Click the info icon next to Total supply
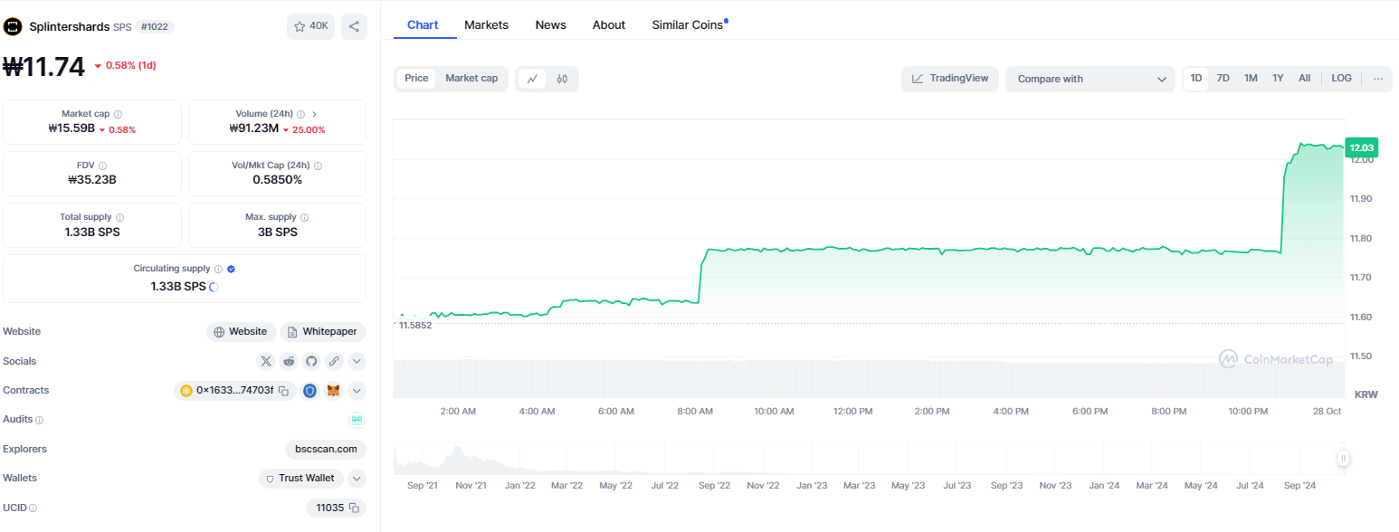 (x=120, y=217)
